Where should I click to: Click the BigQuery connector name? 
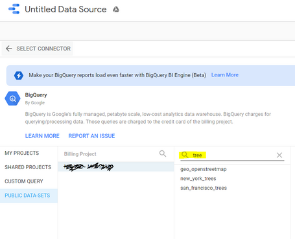[x=36, y=95]
